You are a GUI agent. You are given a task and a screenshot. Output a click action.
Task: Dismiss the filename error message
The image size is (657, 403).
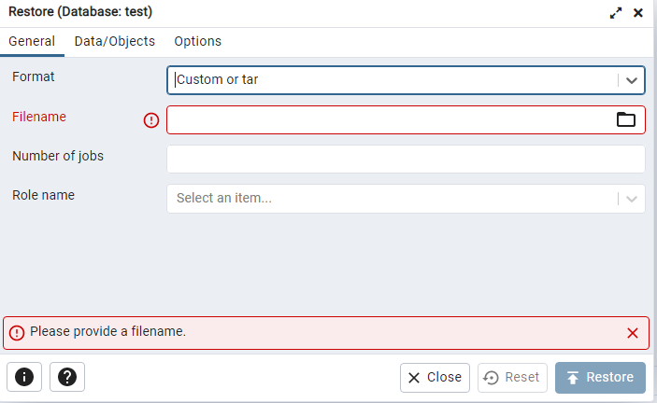pyautogui.click(x=633, y=332)
